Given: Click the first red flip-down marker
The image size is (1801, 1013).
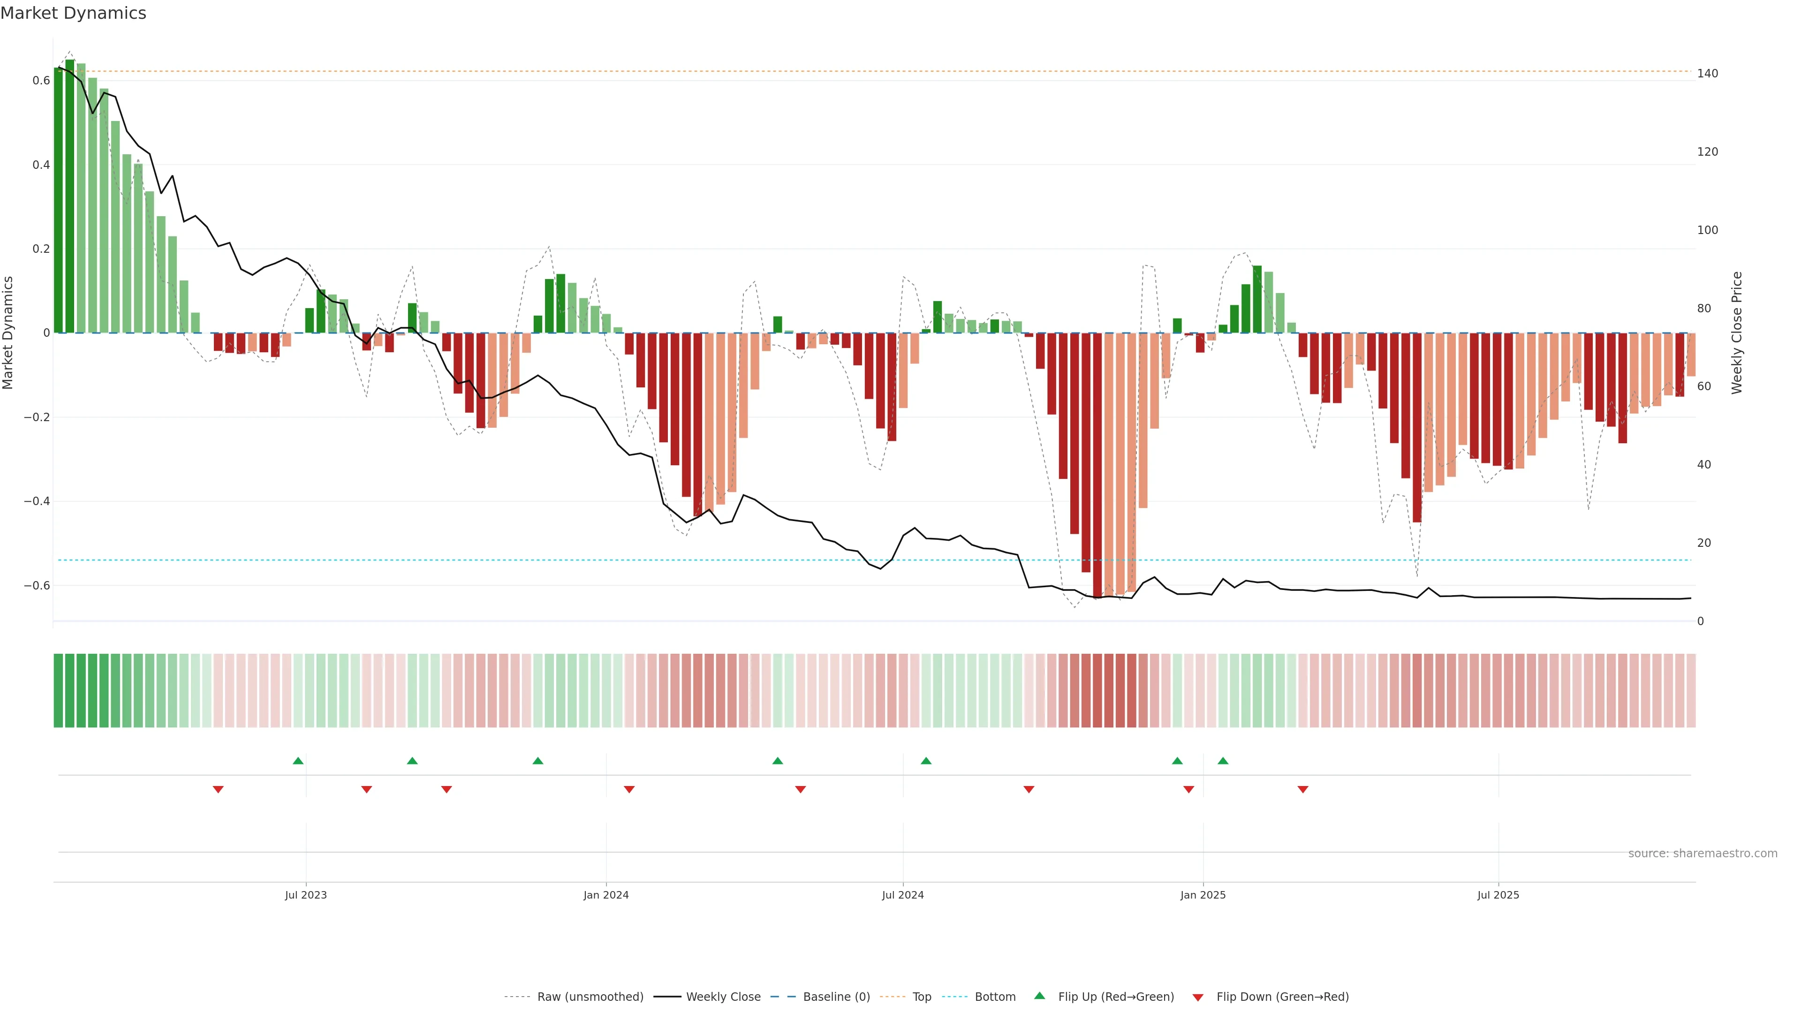Looking at the screenshot, I should pyautogui.click(x=218, y=789).
